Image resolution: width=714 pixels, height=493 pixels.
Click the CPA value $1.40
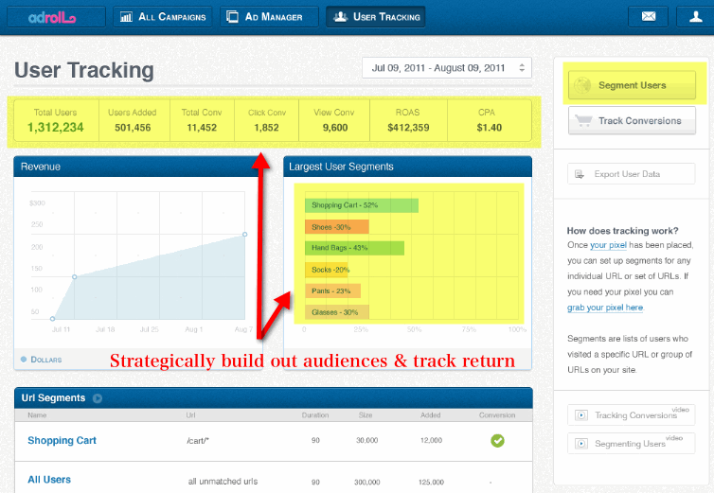[x=489, y=128]
